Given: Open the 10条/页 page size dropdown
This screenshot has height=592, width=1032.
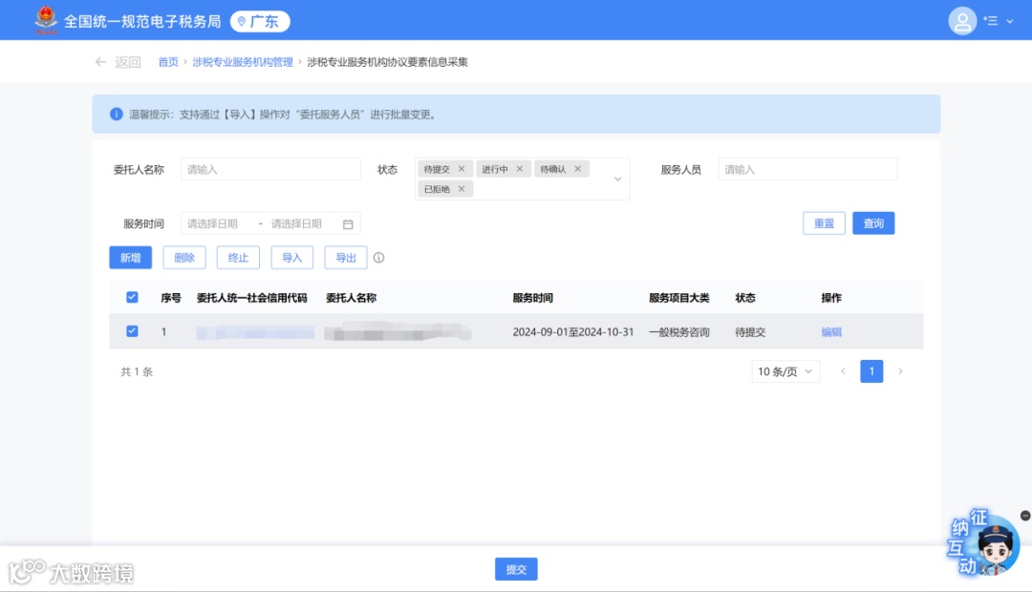Looking at the screenshot, I should coord(785,370).
